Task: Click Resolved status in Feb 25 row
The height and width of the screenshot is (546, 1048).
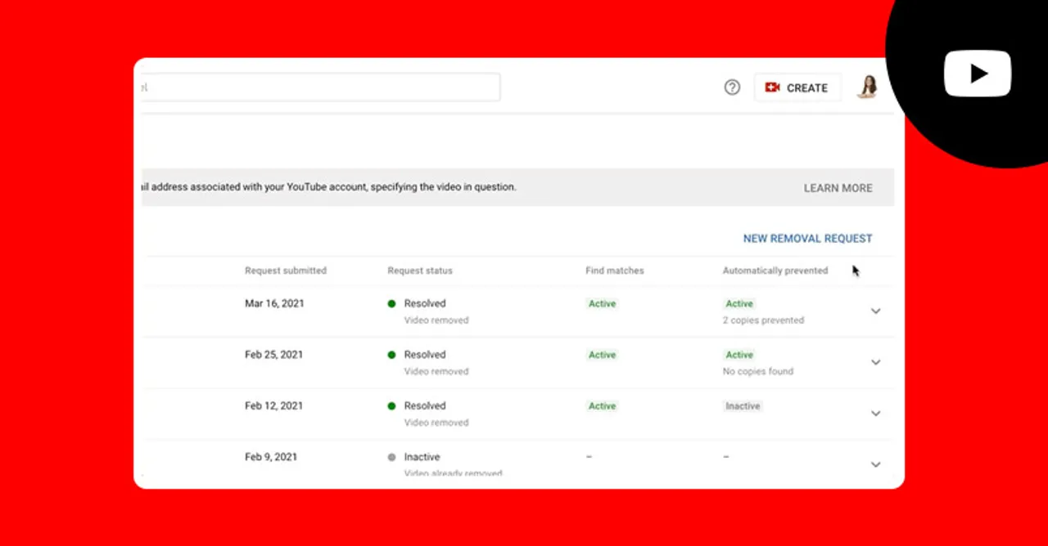Action: pos(425,355)
